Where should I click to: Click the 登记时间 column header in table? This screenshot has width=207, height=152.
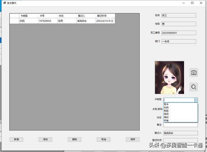point(105,16)
